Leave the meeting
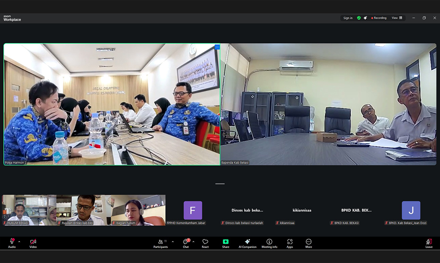 (x=429, y=243)
